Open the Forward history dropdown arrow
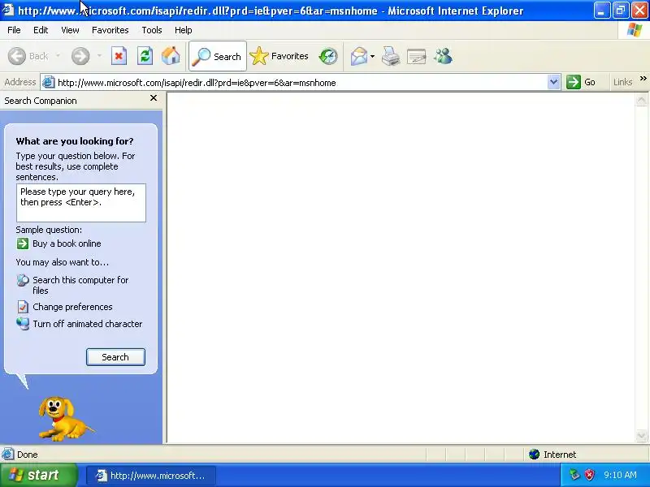 (99, 56)
